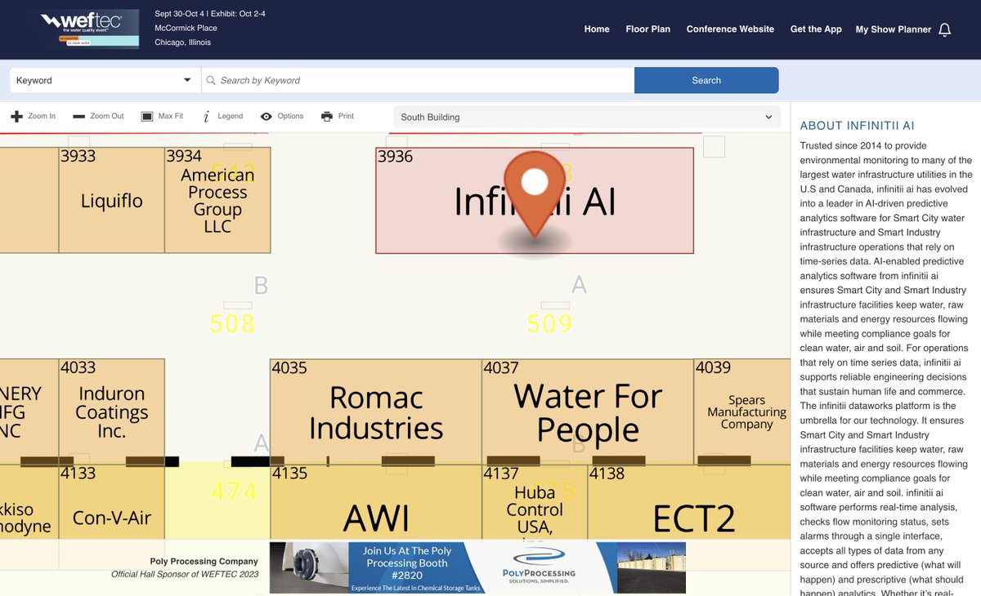
Task: Switch to the Floor Plan tab
Action: tap(647, 29)
